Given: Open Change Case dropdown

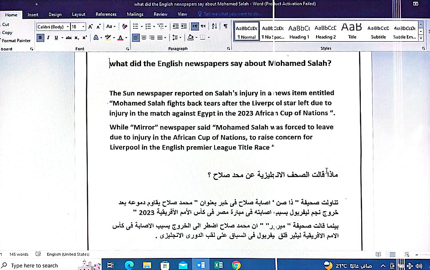Looking at the screenshot, I should click(111, 27).
